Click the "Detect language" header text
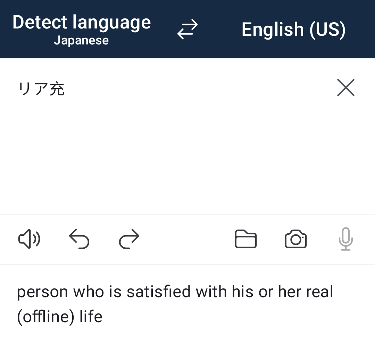 82,23
